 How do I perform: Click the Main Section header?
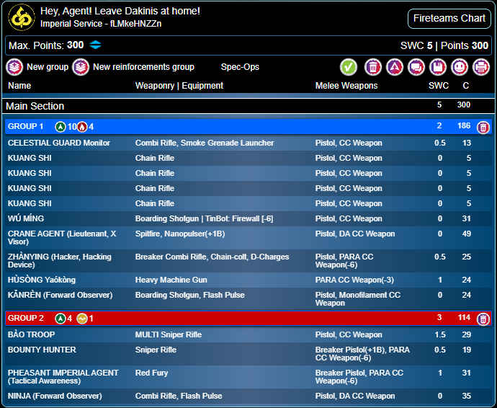point(248,106)
